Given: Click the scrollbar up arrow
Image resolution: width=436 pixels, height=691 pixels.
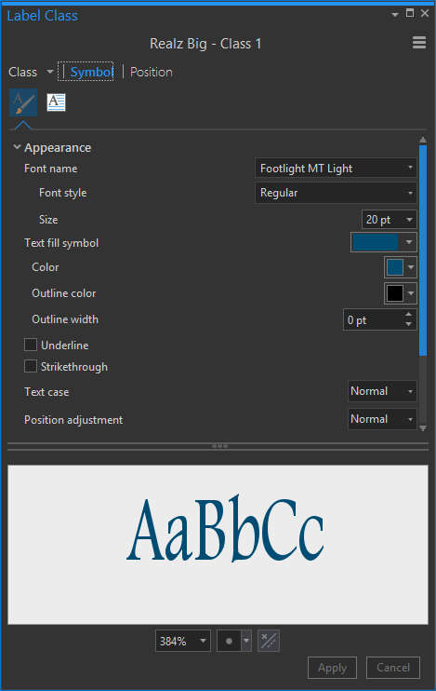Looking at the screenshot, I should point(423,140).
